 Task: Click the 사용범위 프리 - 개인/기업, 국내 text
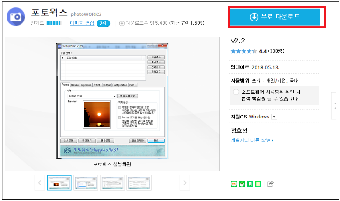coord(264,81)
